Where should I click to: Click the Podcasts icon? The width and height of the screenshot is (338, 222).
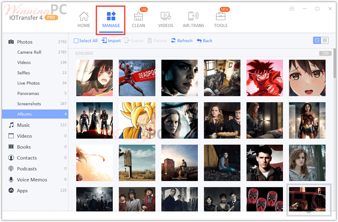tap(11, 169)
